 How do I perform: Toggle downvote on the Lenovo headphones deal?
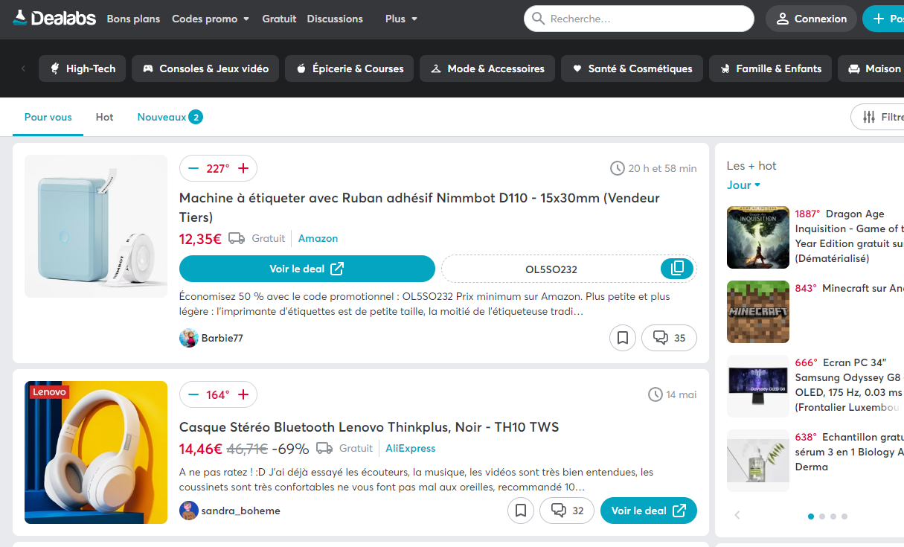pos(194,394)
